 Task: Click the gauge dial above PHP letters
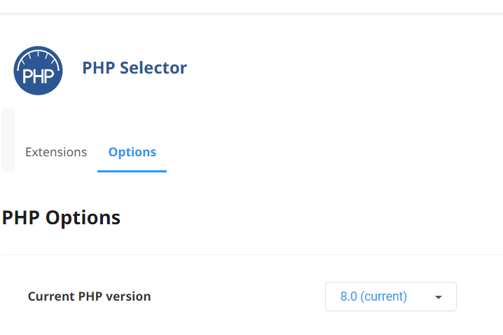click(38, 59)
